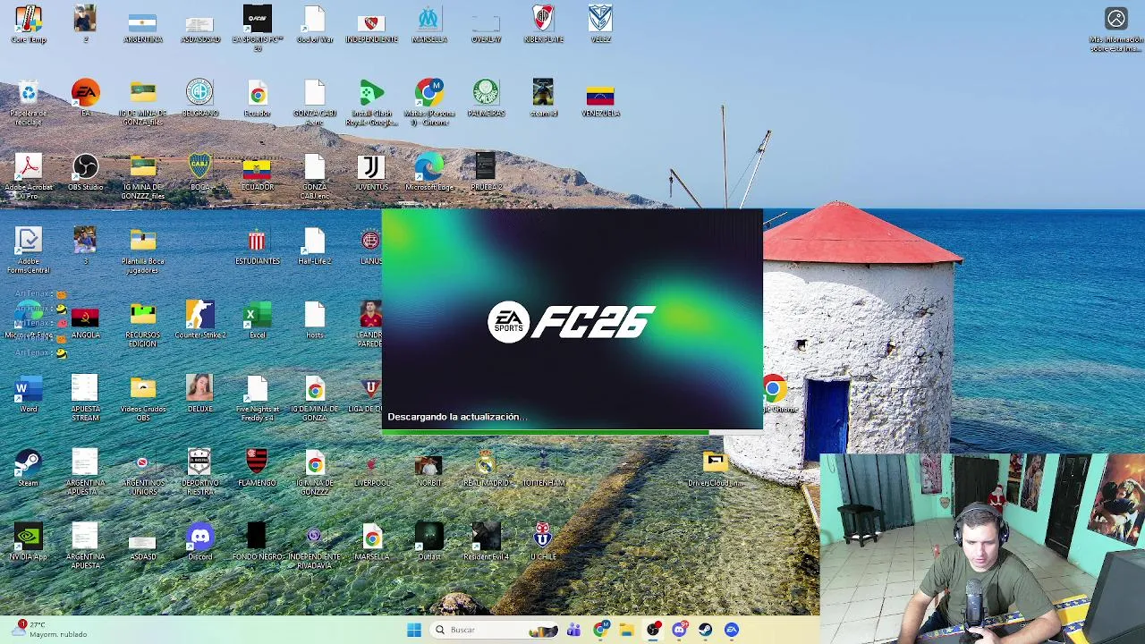The image size is (1145, 644).
Task: Select the PALMEIRAS crest icon
Action: pos(486,98)
